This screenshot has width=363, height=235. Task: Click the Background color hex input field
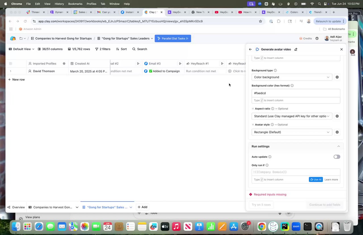tap(296, 93)
